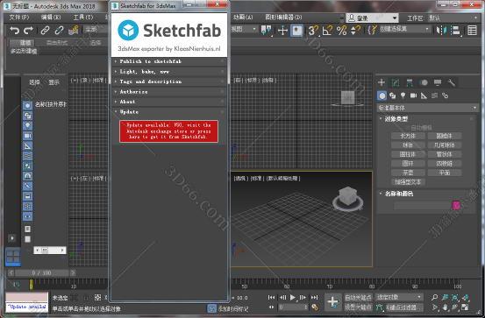
Task: Open the 工作区 workspace dropdown
Action: [x=453, y=18]
